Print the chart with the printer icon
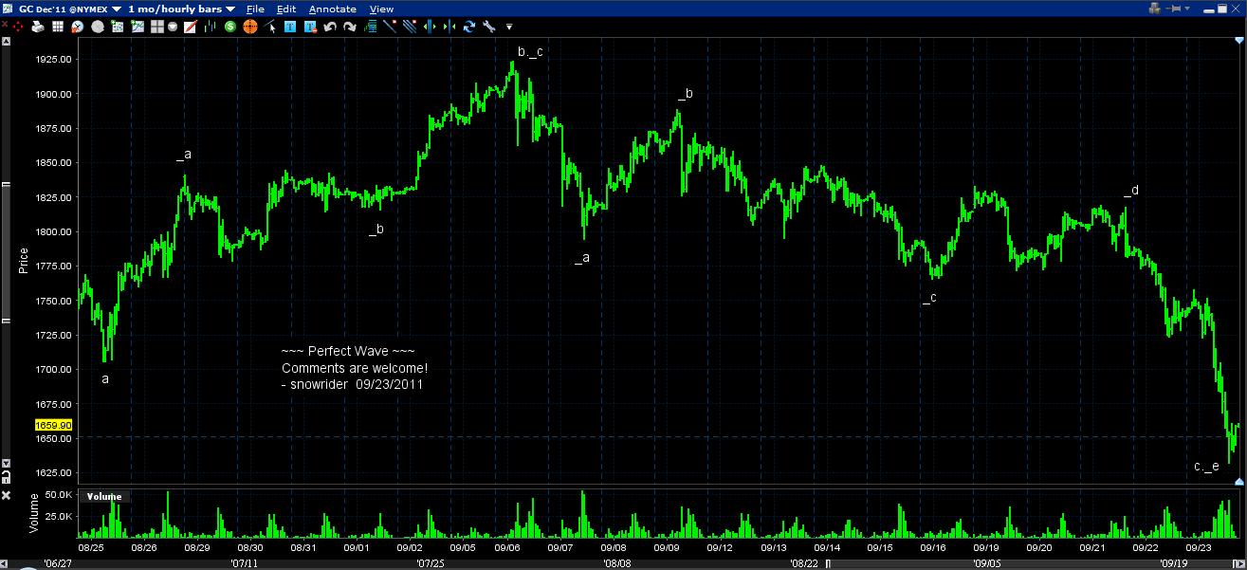Image resolution: width=1247 pixels, height=570 pixels. (x=38, y=27)
